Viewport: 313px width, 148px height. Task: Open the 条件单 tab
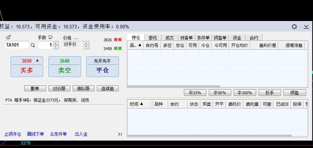[x=203, y=37]
